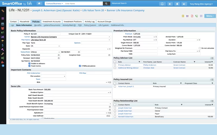Click the yellow sticky note icon

click(x=183, y=16)
